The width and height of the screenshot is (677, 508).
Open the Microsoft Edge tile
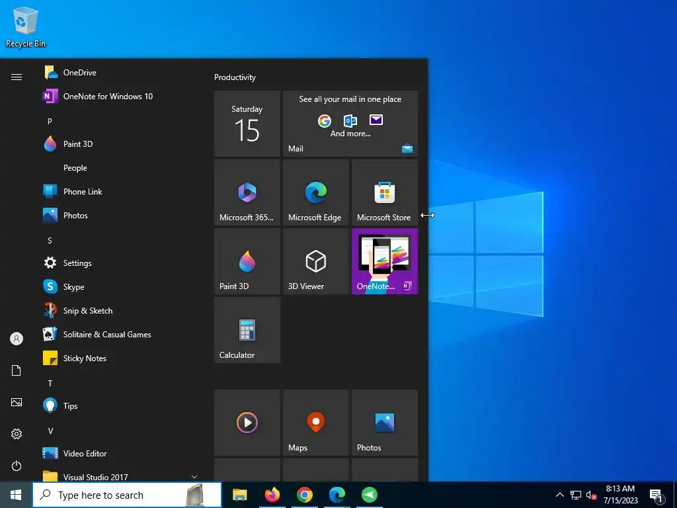coord(315,192)
